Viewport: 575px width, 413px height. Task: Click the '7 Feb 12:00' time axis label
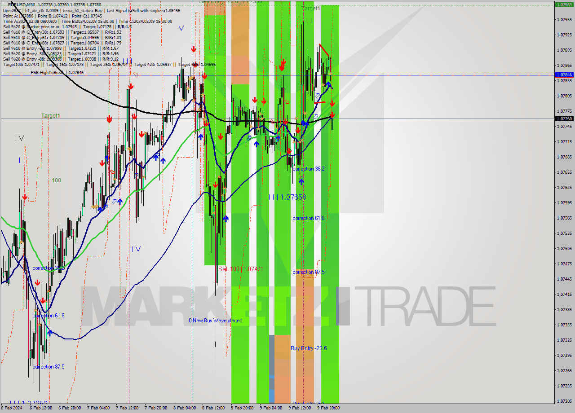(127, 408)
